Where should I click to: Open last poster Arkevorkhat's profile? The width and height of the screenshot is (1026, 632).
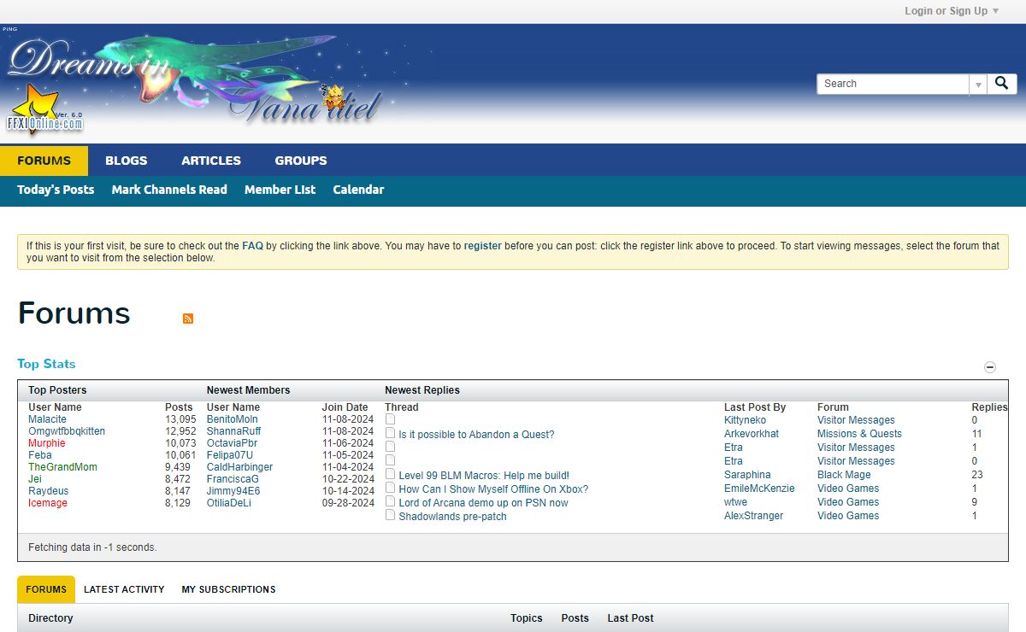pyautogui.click(x=752, y=434)
